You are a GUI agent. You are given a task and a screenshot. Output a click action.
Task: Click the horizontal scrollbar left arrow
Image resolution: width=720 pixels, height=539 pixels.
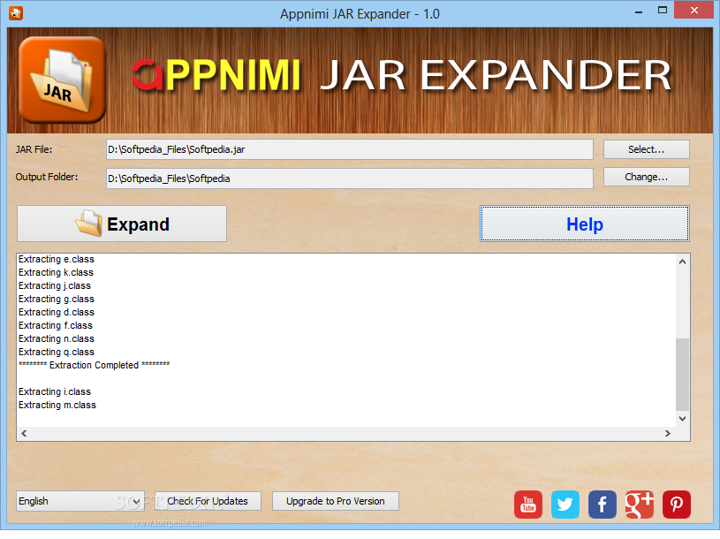[x=24, y=433]
